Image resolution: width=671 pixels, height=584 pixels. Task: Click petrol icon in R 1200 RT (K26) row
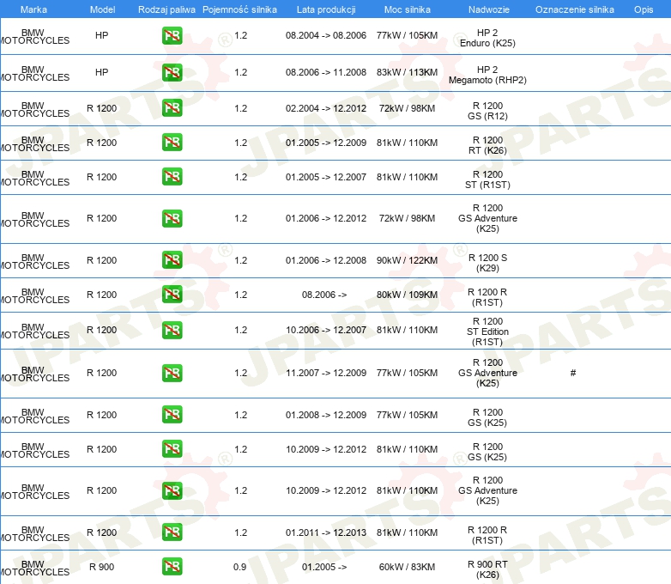(172, 143)
